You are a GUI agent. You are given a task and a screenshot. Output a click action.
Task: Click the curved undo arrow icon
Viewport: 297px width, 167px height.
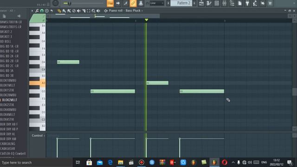pos(52,11)
